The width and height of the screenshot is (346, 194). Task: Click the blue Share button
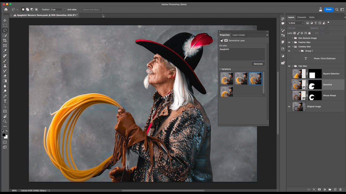click(x=328, y=9)
